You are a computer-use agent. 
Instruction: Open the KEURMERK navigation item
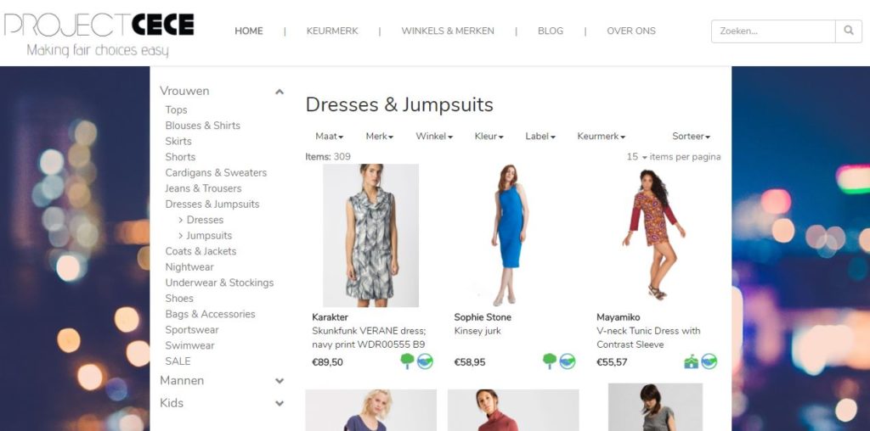pyautogui.click(x=332, y=31)
